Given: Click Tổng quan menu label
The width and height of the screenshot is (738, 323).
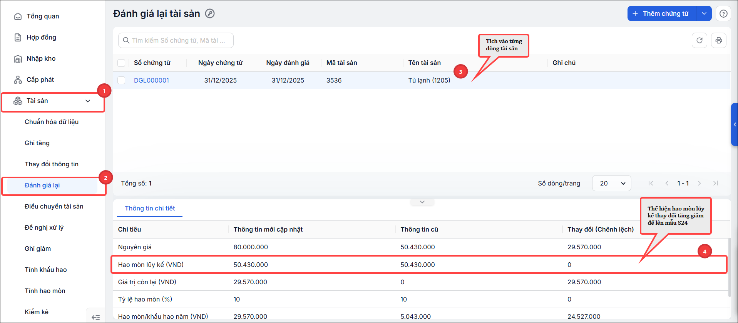Looking at the screenshot, I should coord(43,16).
